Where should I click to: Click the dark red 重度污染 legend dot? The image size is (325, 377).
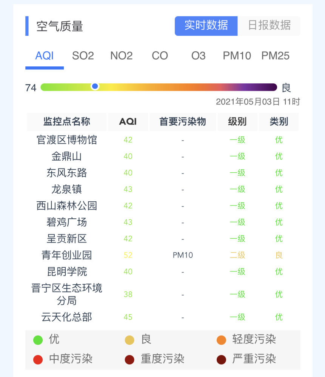(x=129, y=360)
